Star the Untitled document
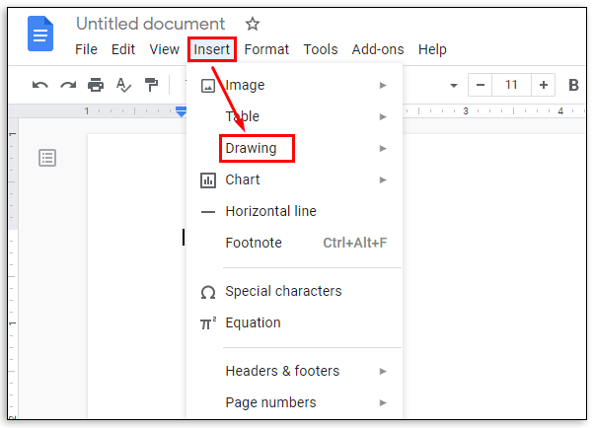The height and width of the screenshot is (428, 595). (x=252, y=24)
